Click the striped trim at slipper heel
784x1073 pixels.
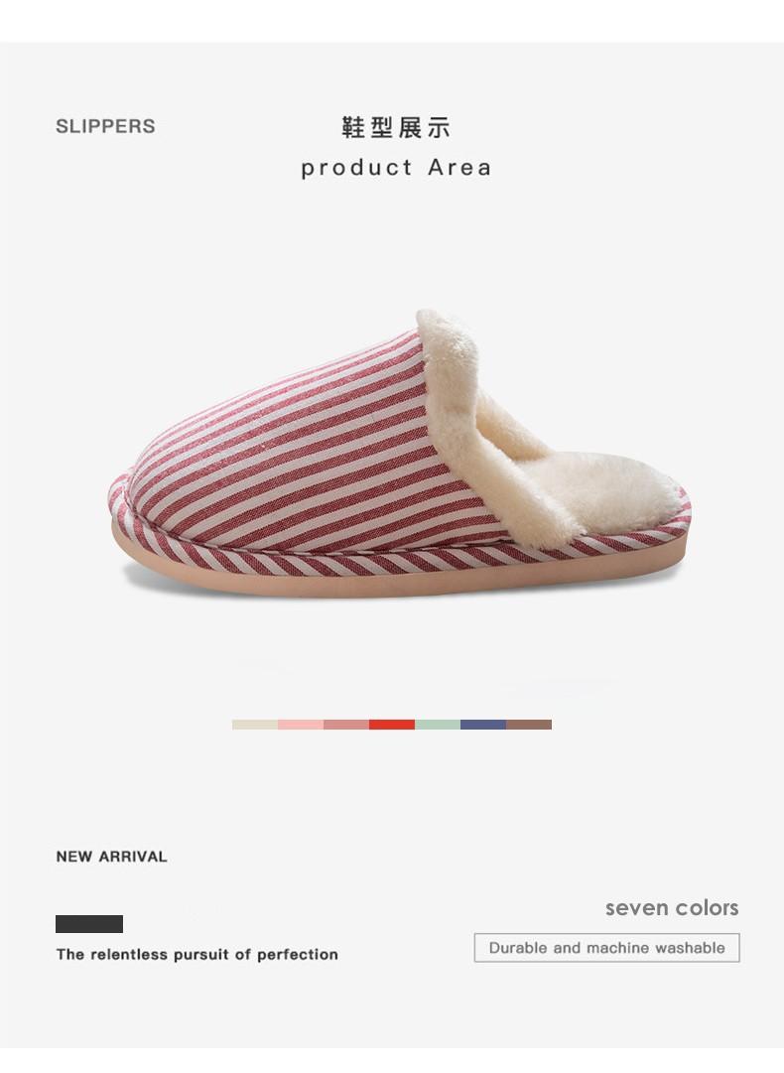point(636,537)
